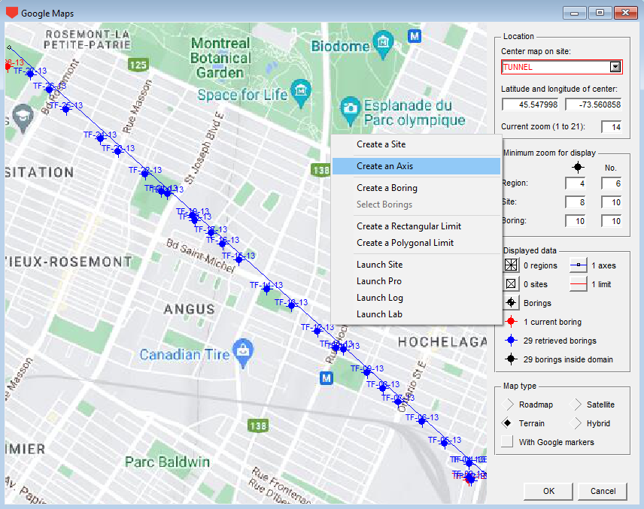644x509 pixels.
Task: Click the black borings inside domain icon
Action: pos(511,359)
